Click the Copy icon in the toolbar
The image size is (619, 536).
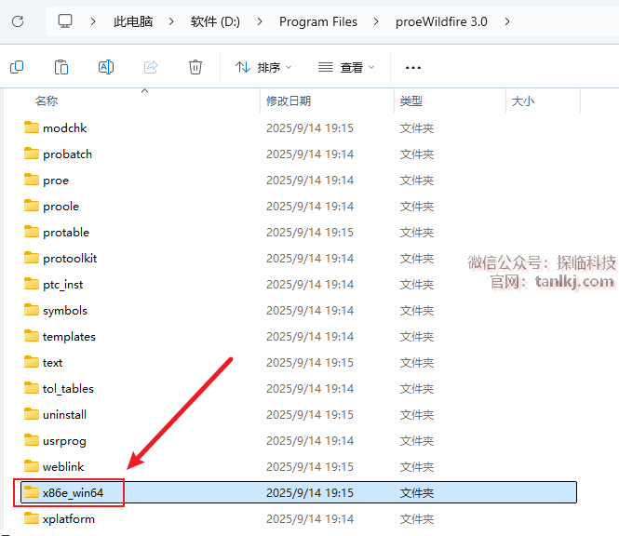point(17,67)
